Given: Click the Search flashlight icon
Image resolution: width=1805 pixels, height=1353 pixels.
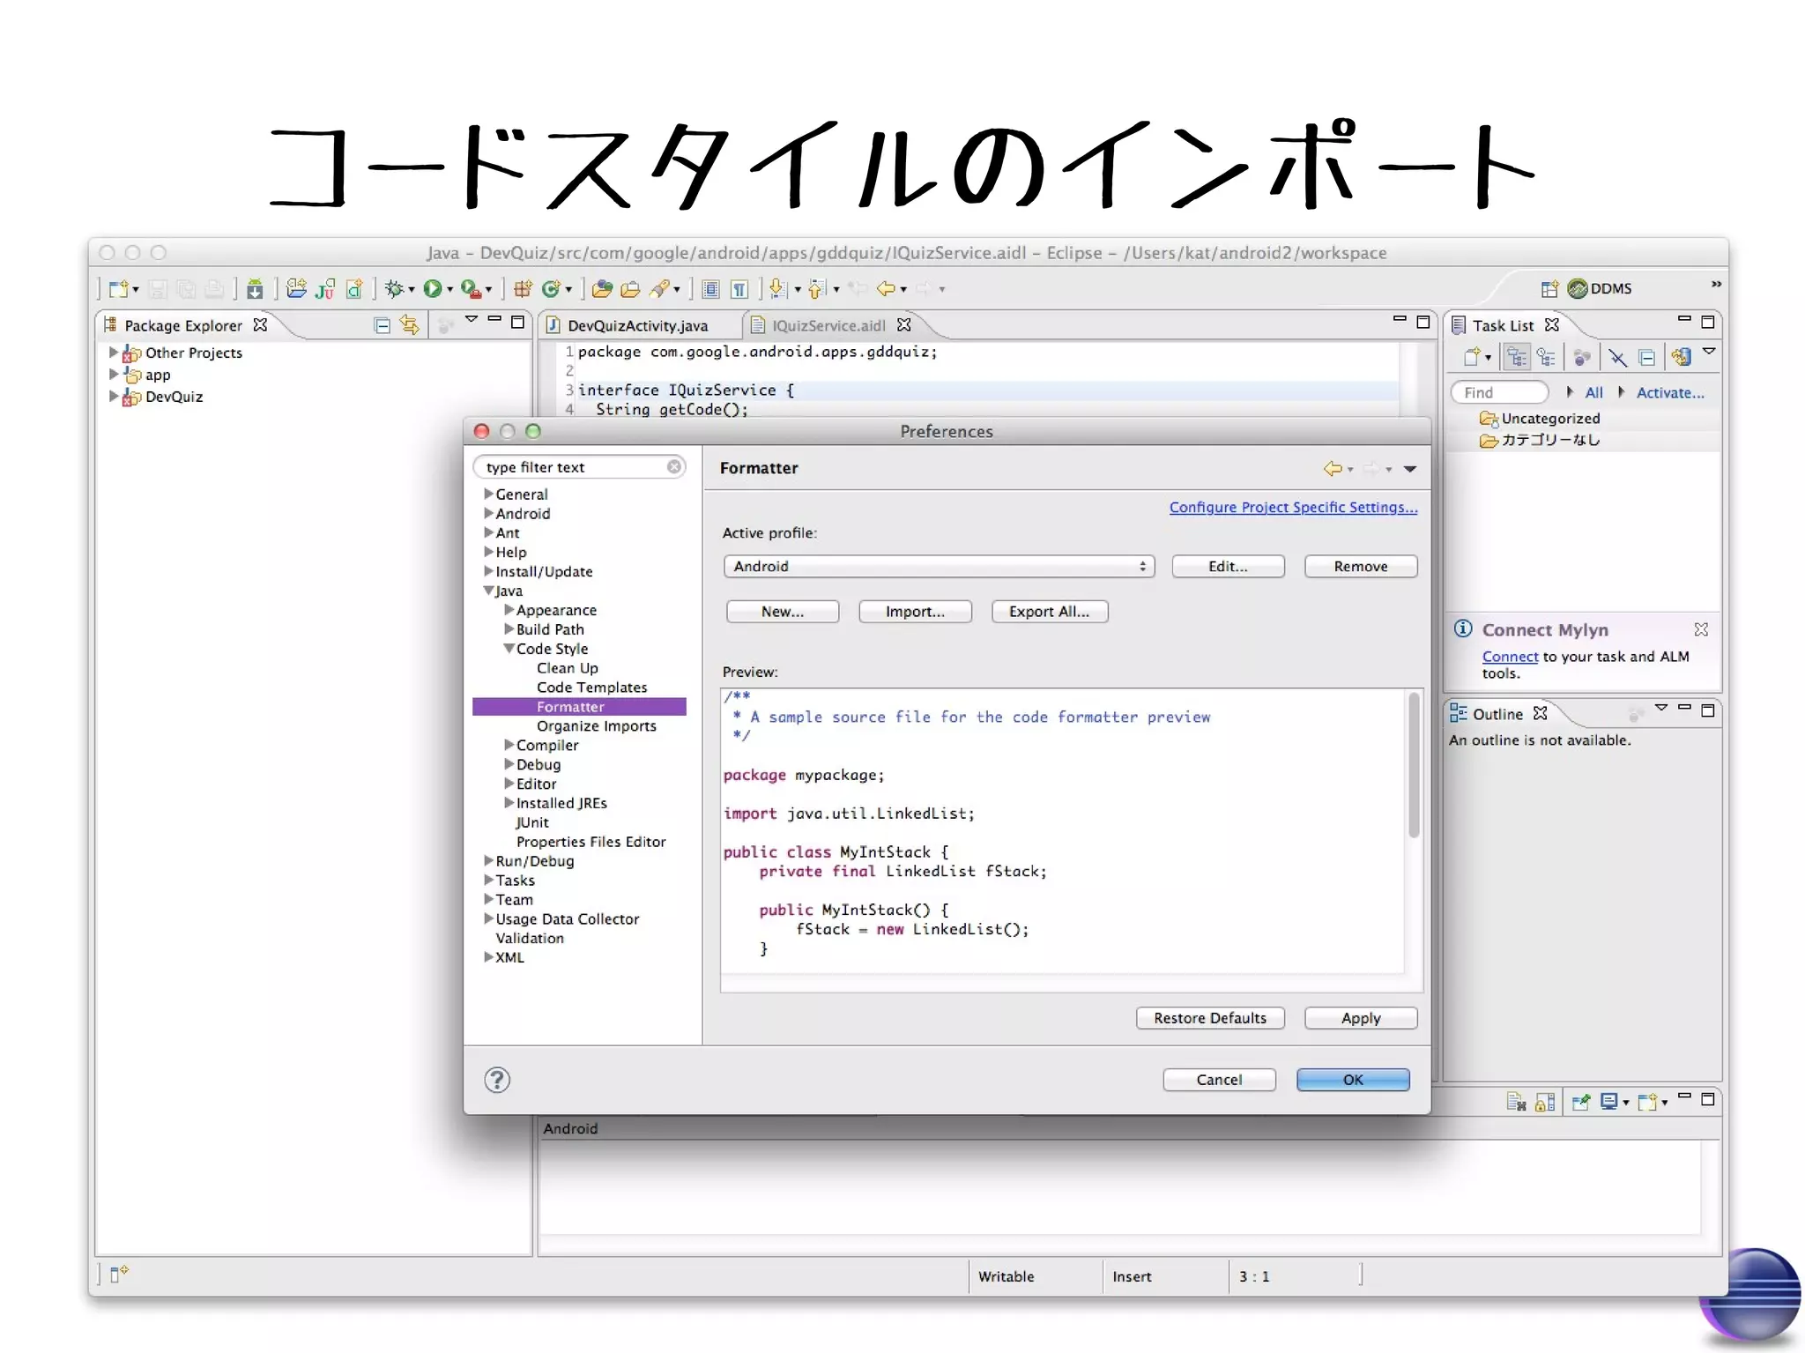Looking at the screenshot, I should (659, 288).
